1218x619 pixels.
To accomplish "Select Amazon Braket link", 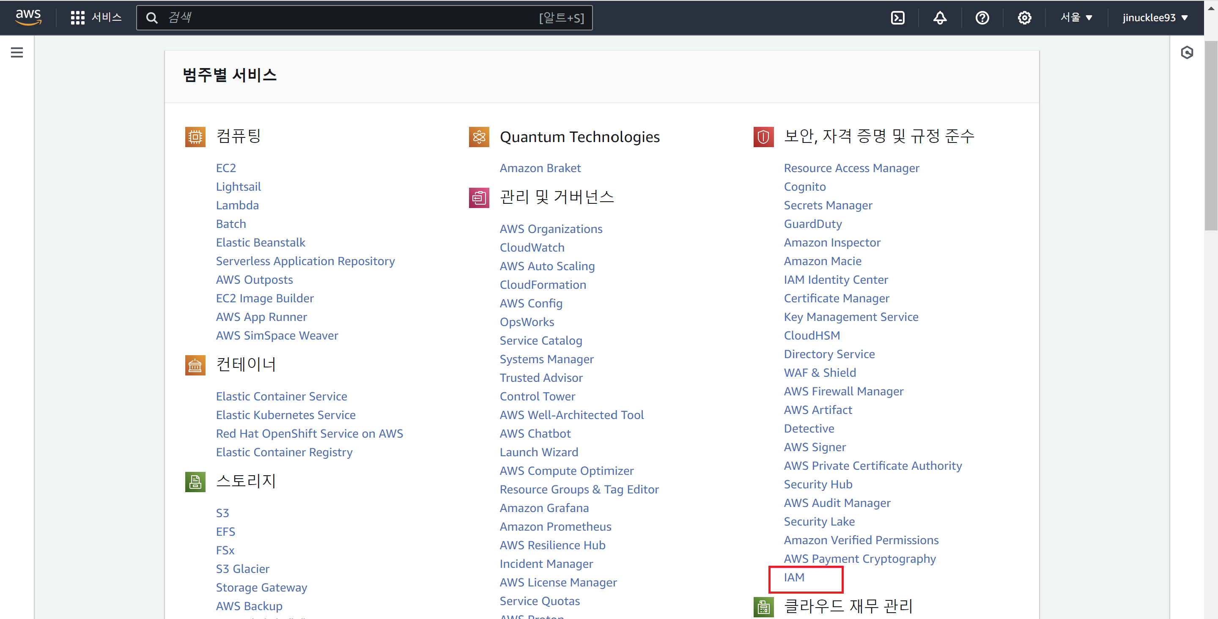I will (x=540, y=168).
